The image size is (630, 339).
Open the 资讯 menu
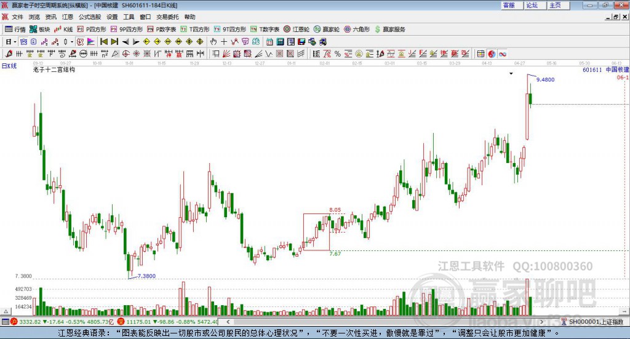coord(50,17)
